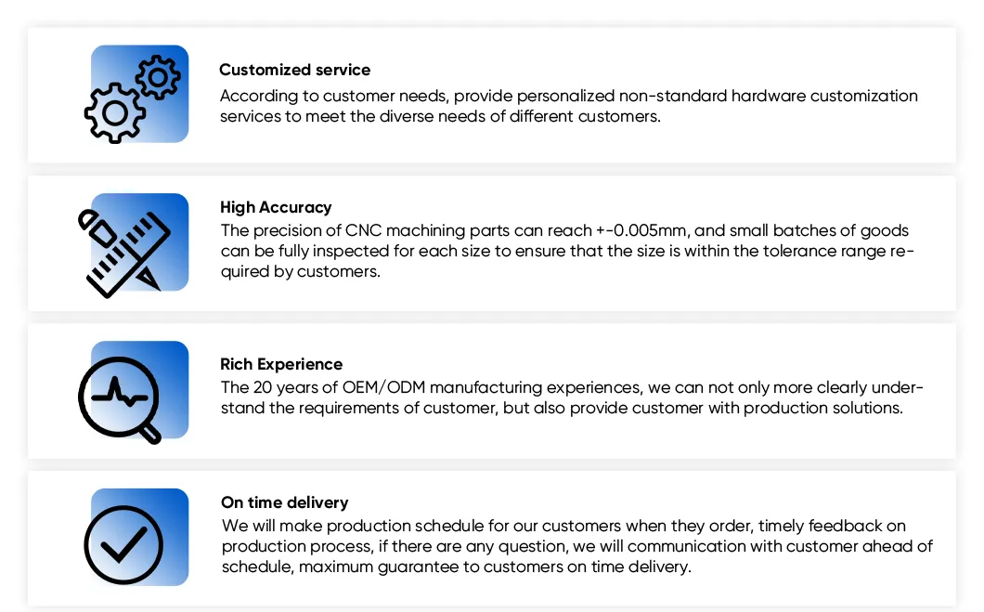Select the High Accuracy heading

276,208
